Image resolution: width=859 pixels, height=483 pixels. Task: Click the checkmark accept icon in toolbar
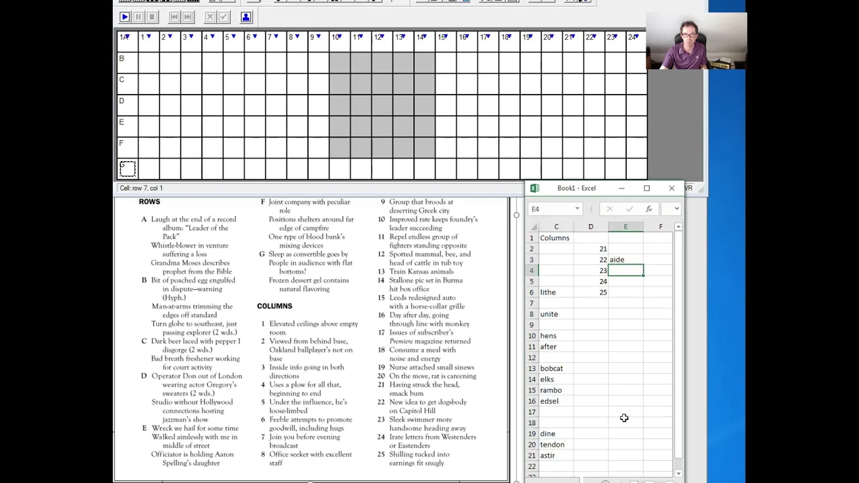224,17
